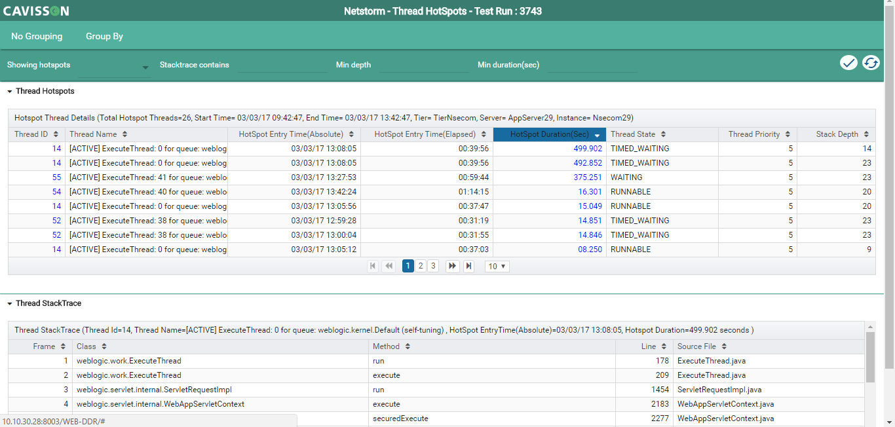The image size is (895, 427).
Task: Sort stack trace by Frame sort icon
Action: click(63, 346)
